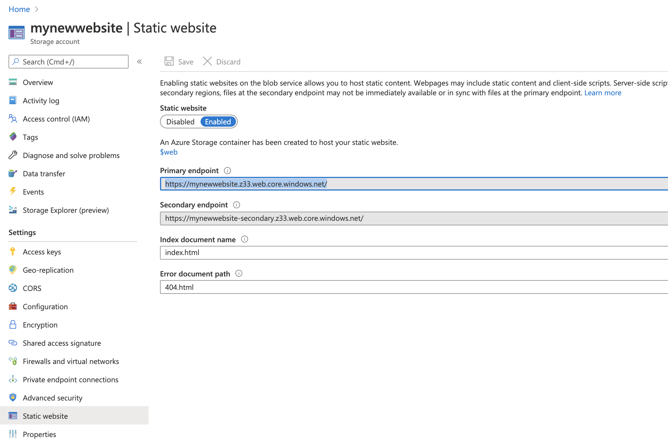
Task: Click the CORS icon
Action: (13, 288)
